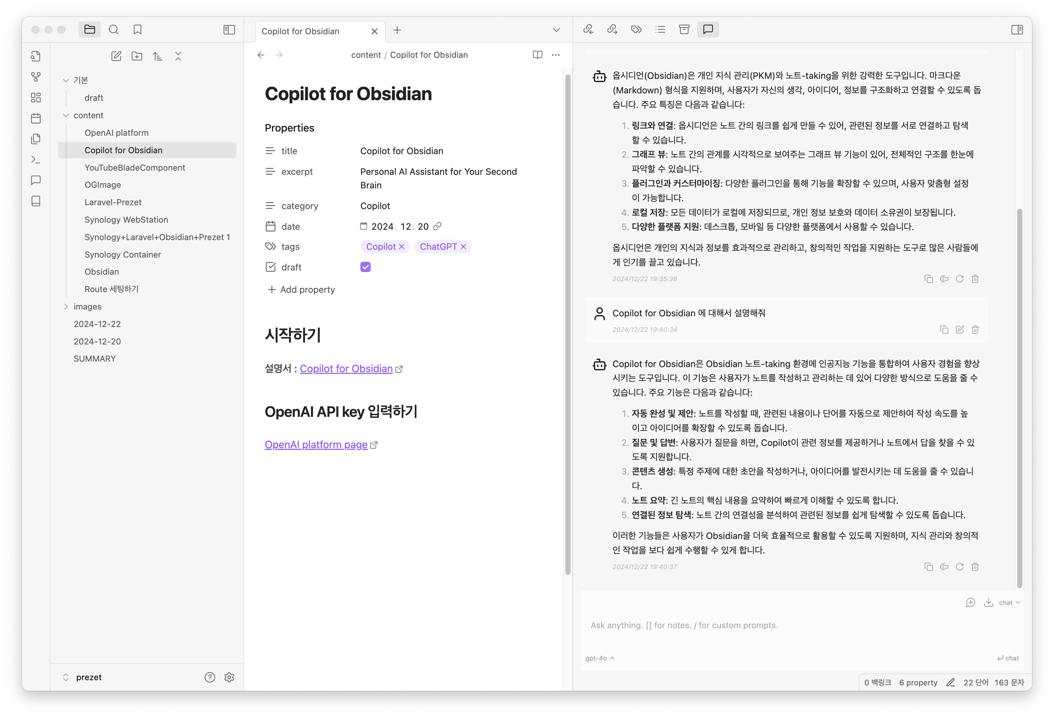Create a new note icon
The height and width of the screenshot is (718, 1054).
[x=116, y=56]
